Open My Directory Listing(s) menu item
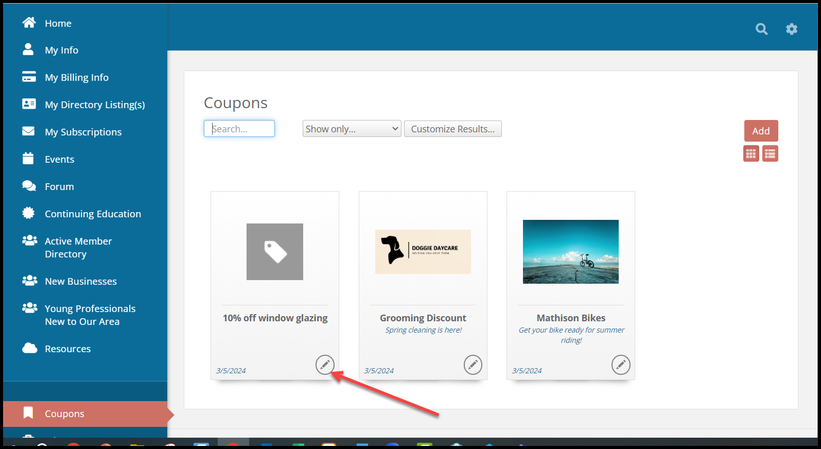Screen dimensions: 821x449 (95, 105)
